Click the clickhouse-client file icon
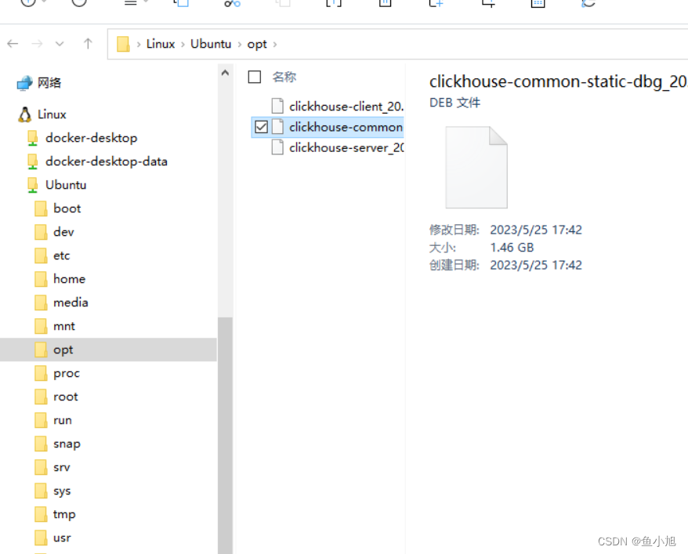Viewport: 688px width, 554px height. [277, 106]
